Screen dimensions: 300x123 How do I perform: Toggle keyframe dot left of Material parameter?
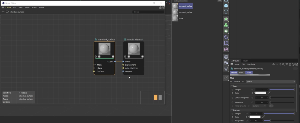(231, 81)
